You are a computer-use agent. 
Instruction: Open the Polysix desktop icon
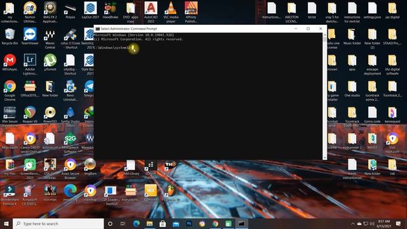tap(70, 10)
